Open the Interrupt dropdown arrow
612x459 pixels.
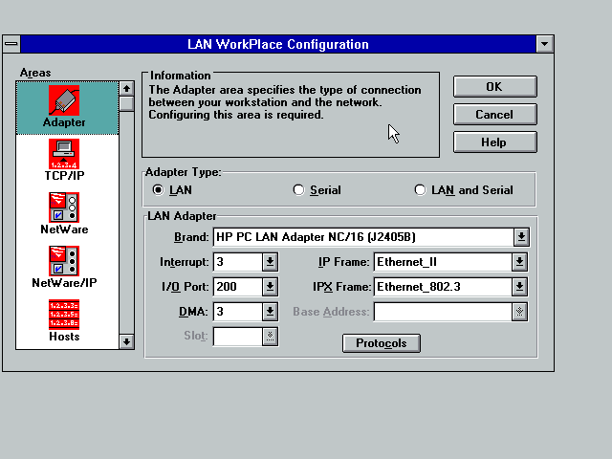pyautogui.click(x=270, y=262)
